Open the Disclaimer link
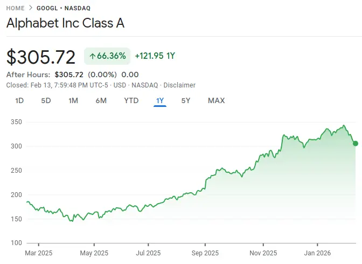362x264 pixels. [179, 85]
